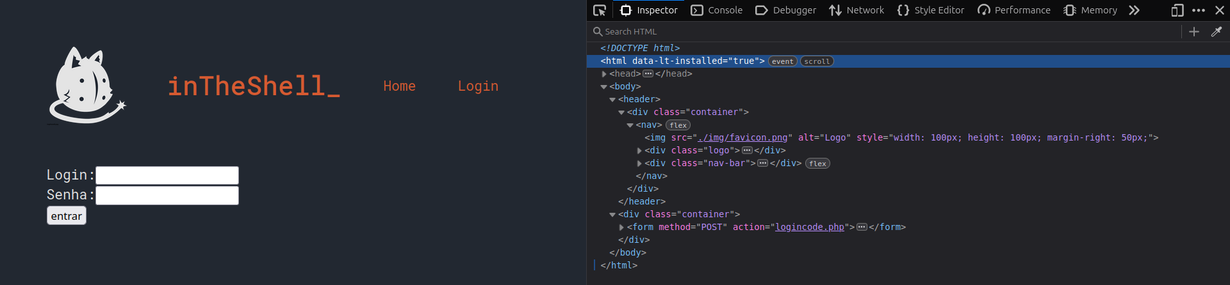Viewport: 1230px width, 285px height.
Task: Click the add new node plus icon
Action: 1194,31
